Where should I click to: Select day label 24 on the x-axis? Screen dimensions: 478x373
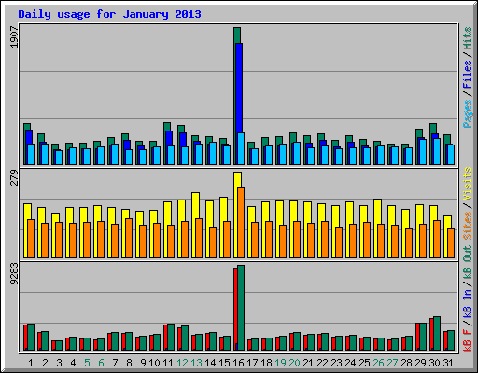pyautogui.click(x=350, y=363)
